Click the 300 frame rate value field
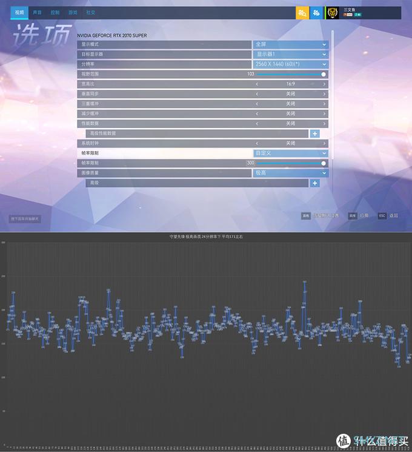 [x=250, y=163]
